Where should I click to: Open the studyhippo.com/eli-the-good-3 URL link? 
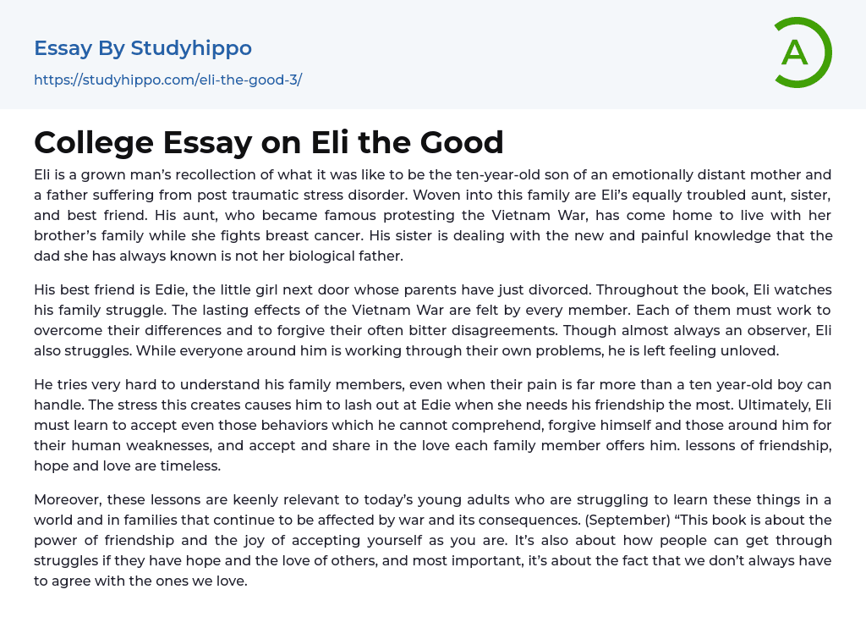point(167,80)
